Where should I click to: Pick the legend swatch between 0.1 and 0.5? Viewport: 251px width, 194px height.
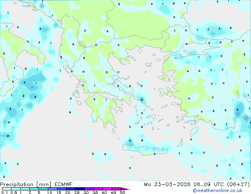(7, 189)
